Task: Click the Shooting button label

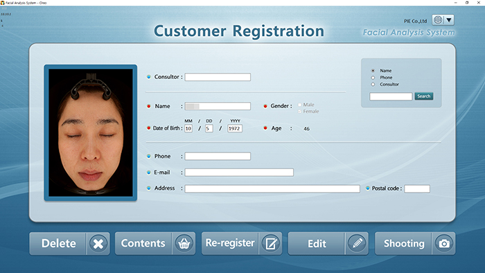Action: click(x=404, y=244)
